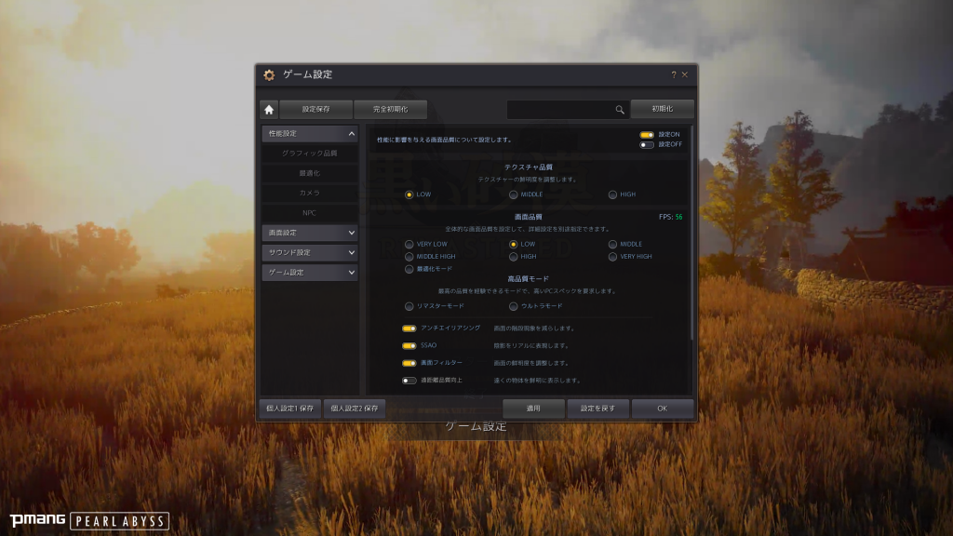Click the magnifying glass search icon
Screen dimensions: 953x536
619,110
